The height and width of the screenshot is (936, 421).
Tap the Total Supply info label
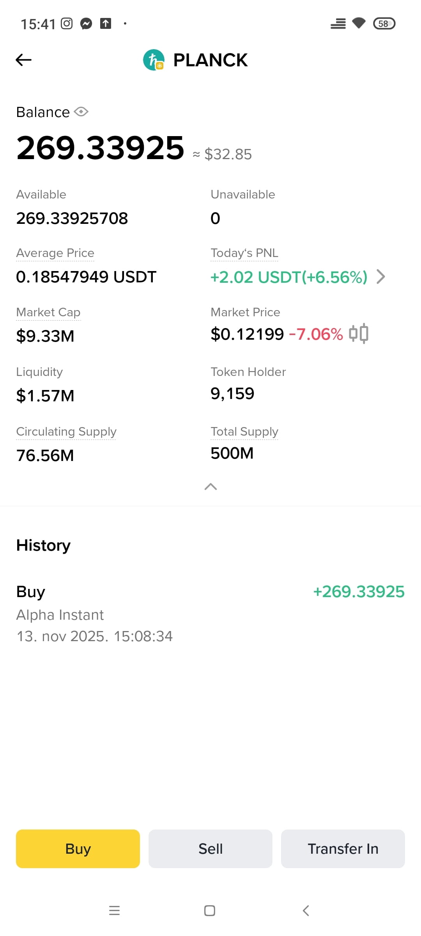244,431
